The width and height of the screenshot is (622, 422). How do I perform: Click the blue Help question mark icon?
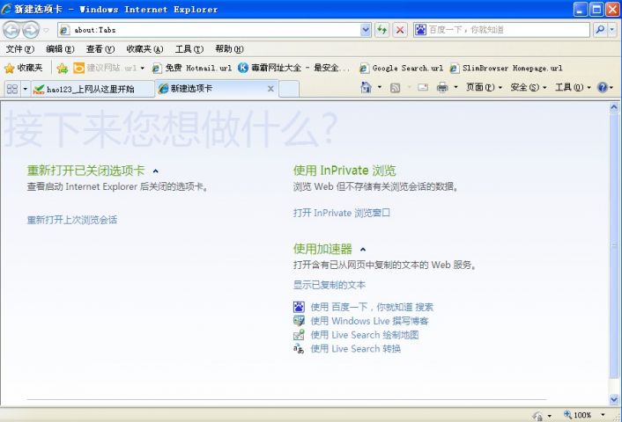click(602, 87)
